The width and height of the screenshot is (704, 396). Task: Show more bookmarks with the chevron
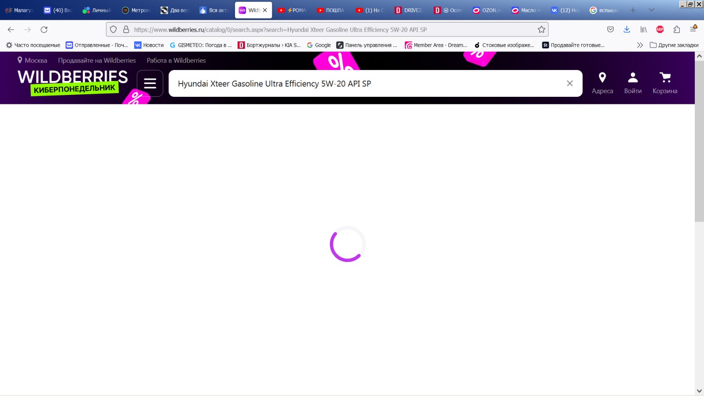[640, 45]
